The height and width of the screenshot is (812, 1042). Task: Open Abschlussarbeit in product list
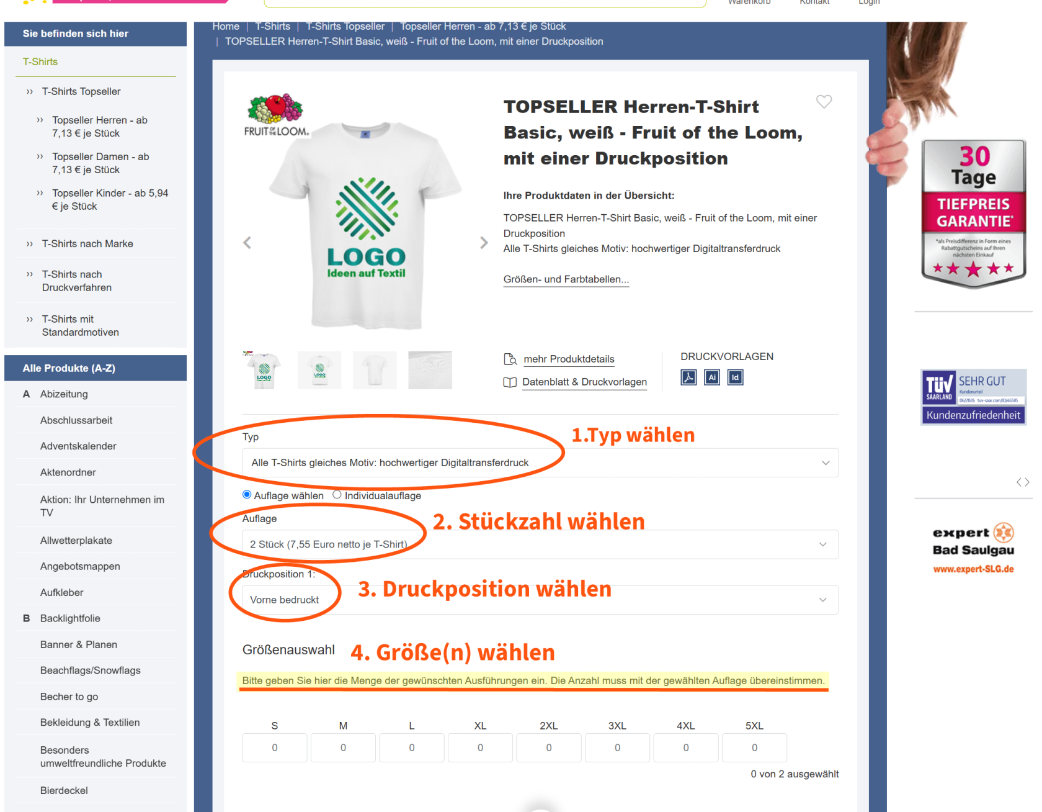[x=76, y=420]
